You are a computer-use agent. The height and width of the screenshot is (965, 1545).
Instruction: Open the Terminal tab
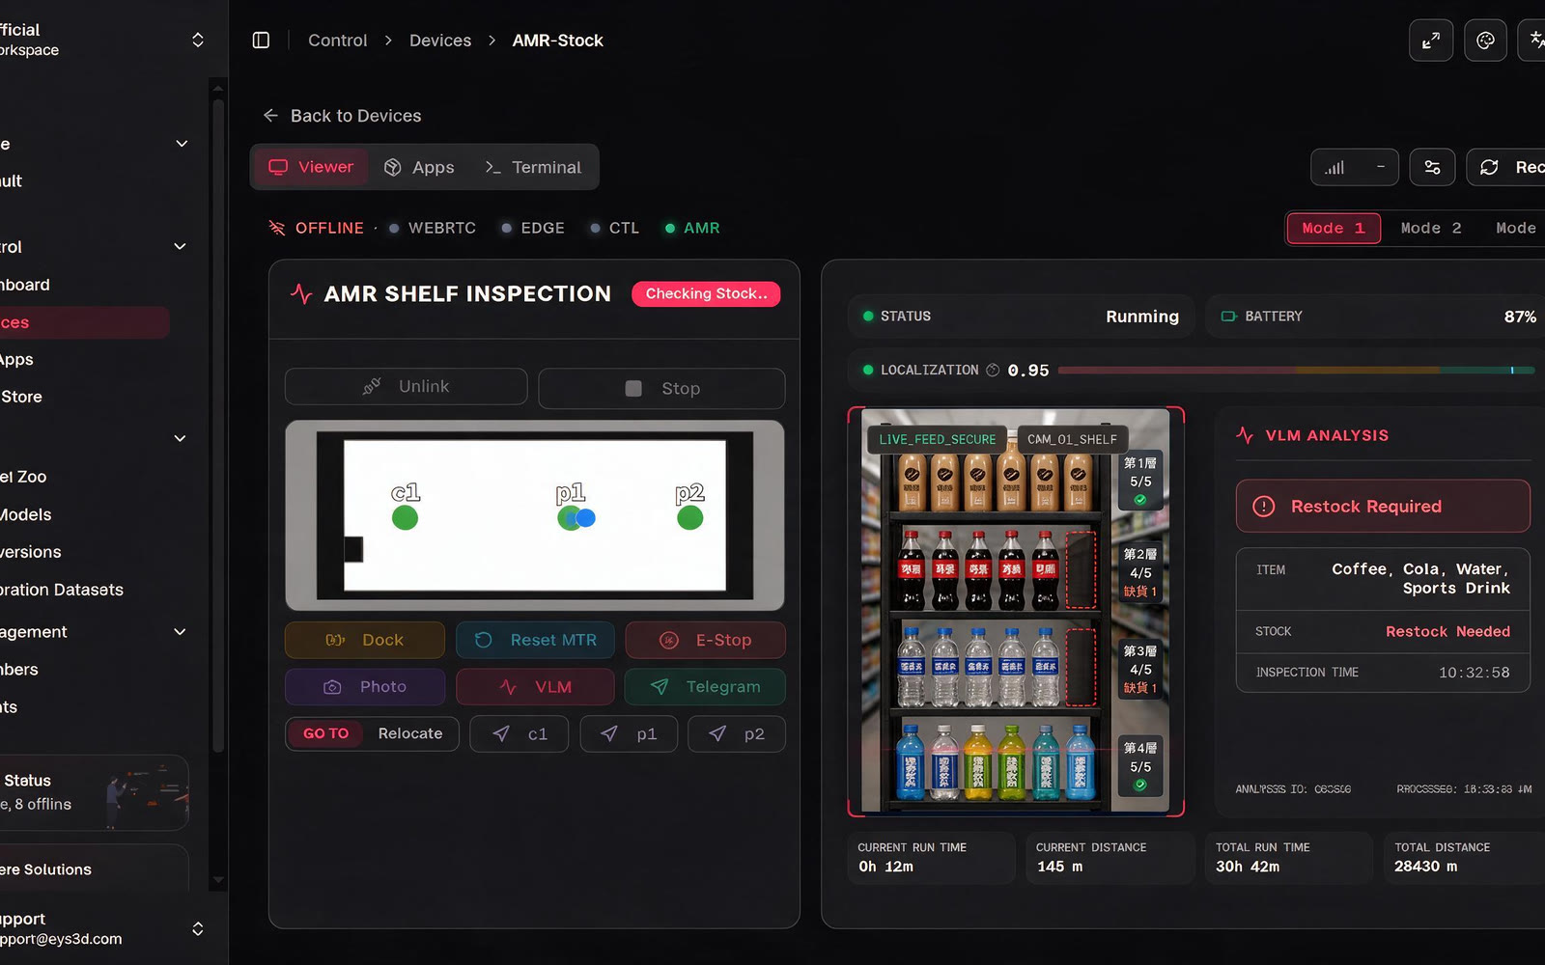click(533, 167)
